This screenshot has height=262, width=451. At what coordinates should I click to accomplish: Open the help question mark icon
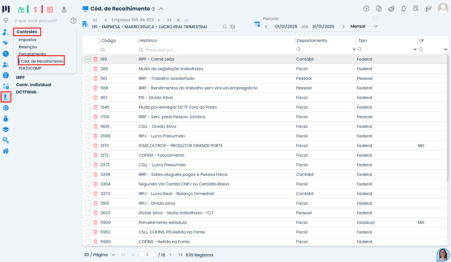click(73, 21)
